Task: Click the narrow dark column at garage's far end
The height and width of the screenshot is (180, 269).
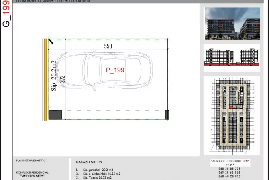Action: [x=167, y=115]
